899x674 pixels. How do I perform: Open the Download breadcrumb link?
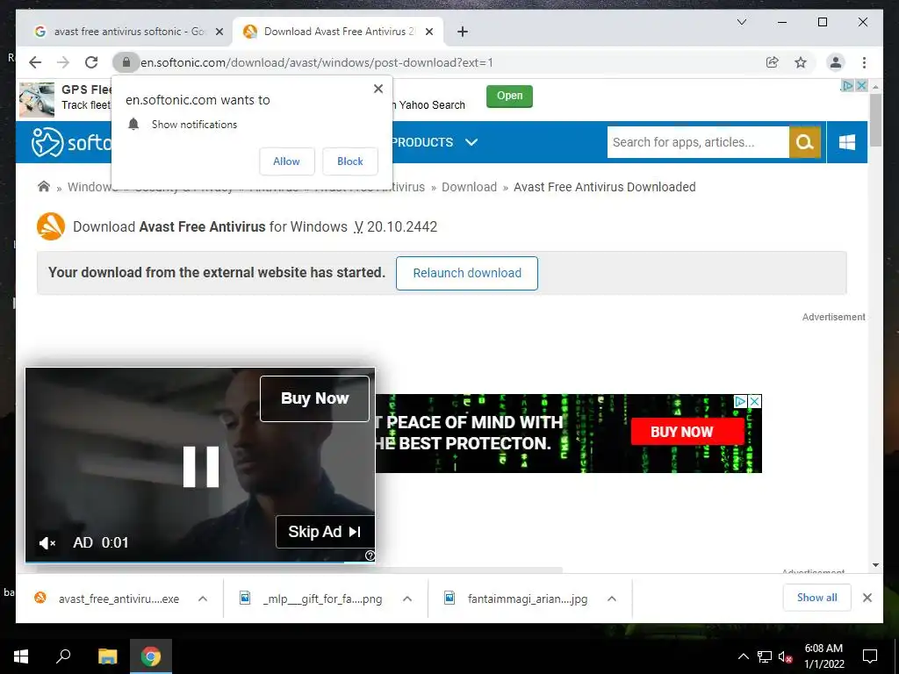coord(469,187)
